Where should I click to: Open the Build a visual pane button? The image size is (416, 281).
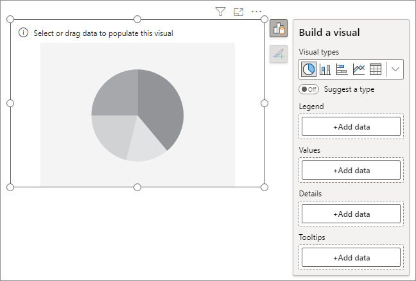click(x=279, y=29)
